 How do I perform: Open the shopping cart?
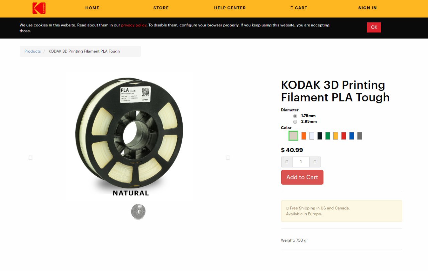point(299,8)
